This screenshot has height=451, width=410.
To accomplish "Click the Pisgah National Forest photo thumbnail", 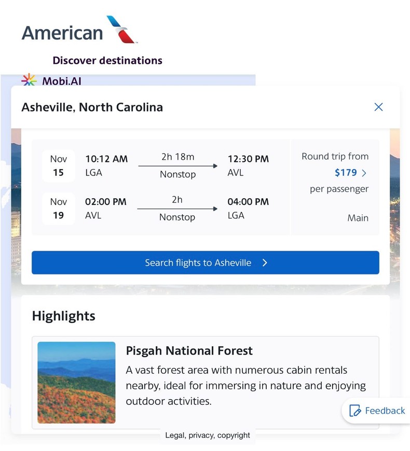I will (x=76, y=383).
